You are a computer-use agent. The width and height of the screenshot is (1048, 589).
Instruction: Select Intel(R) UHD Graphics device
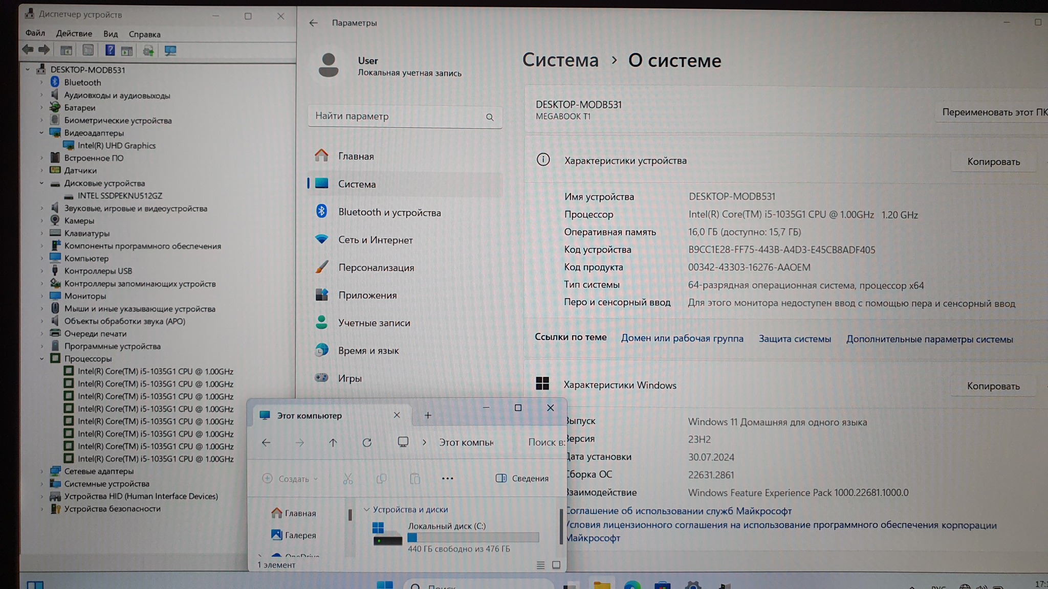pyautogui.click(x=116, y=146)
